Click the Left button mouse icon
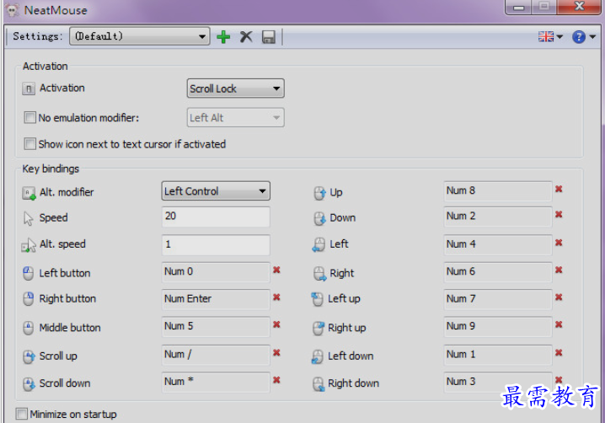The image size is (605, 423). (28, 273)
